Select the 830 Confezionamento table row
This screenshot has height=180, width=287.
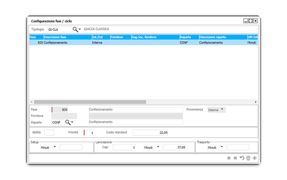(x=143, y=43)
